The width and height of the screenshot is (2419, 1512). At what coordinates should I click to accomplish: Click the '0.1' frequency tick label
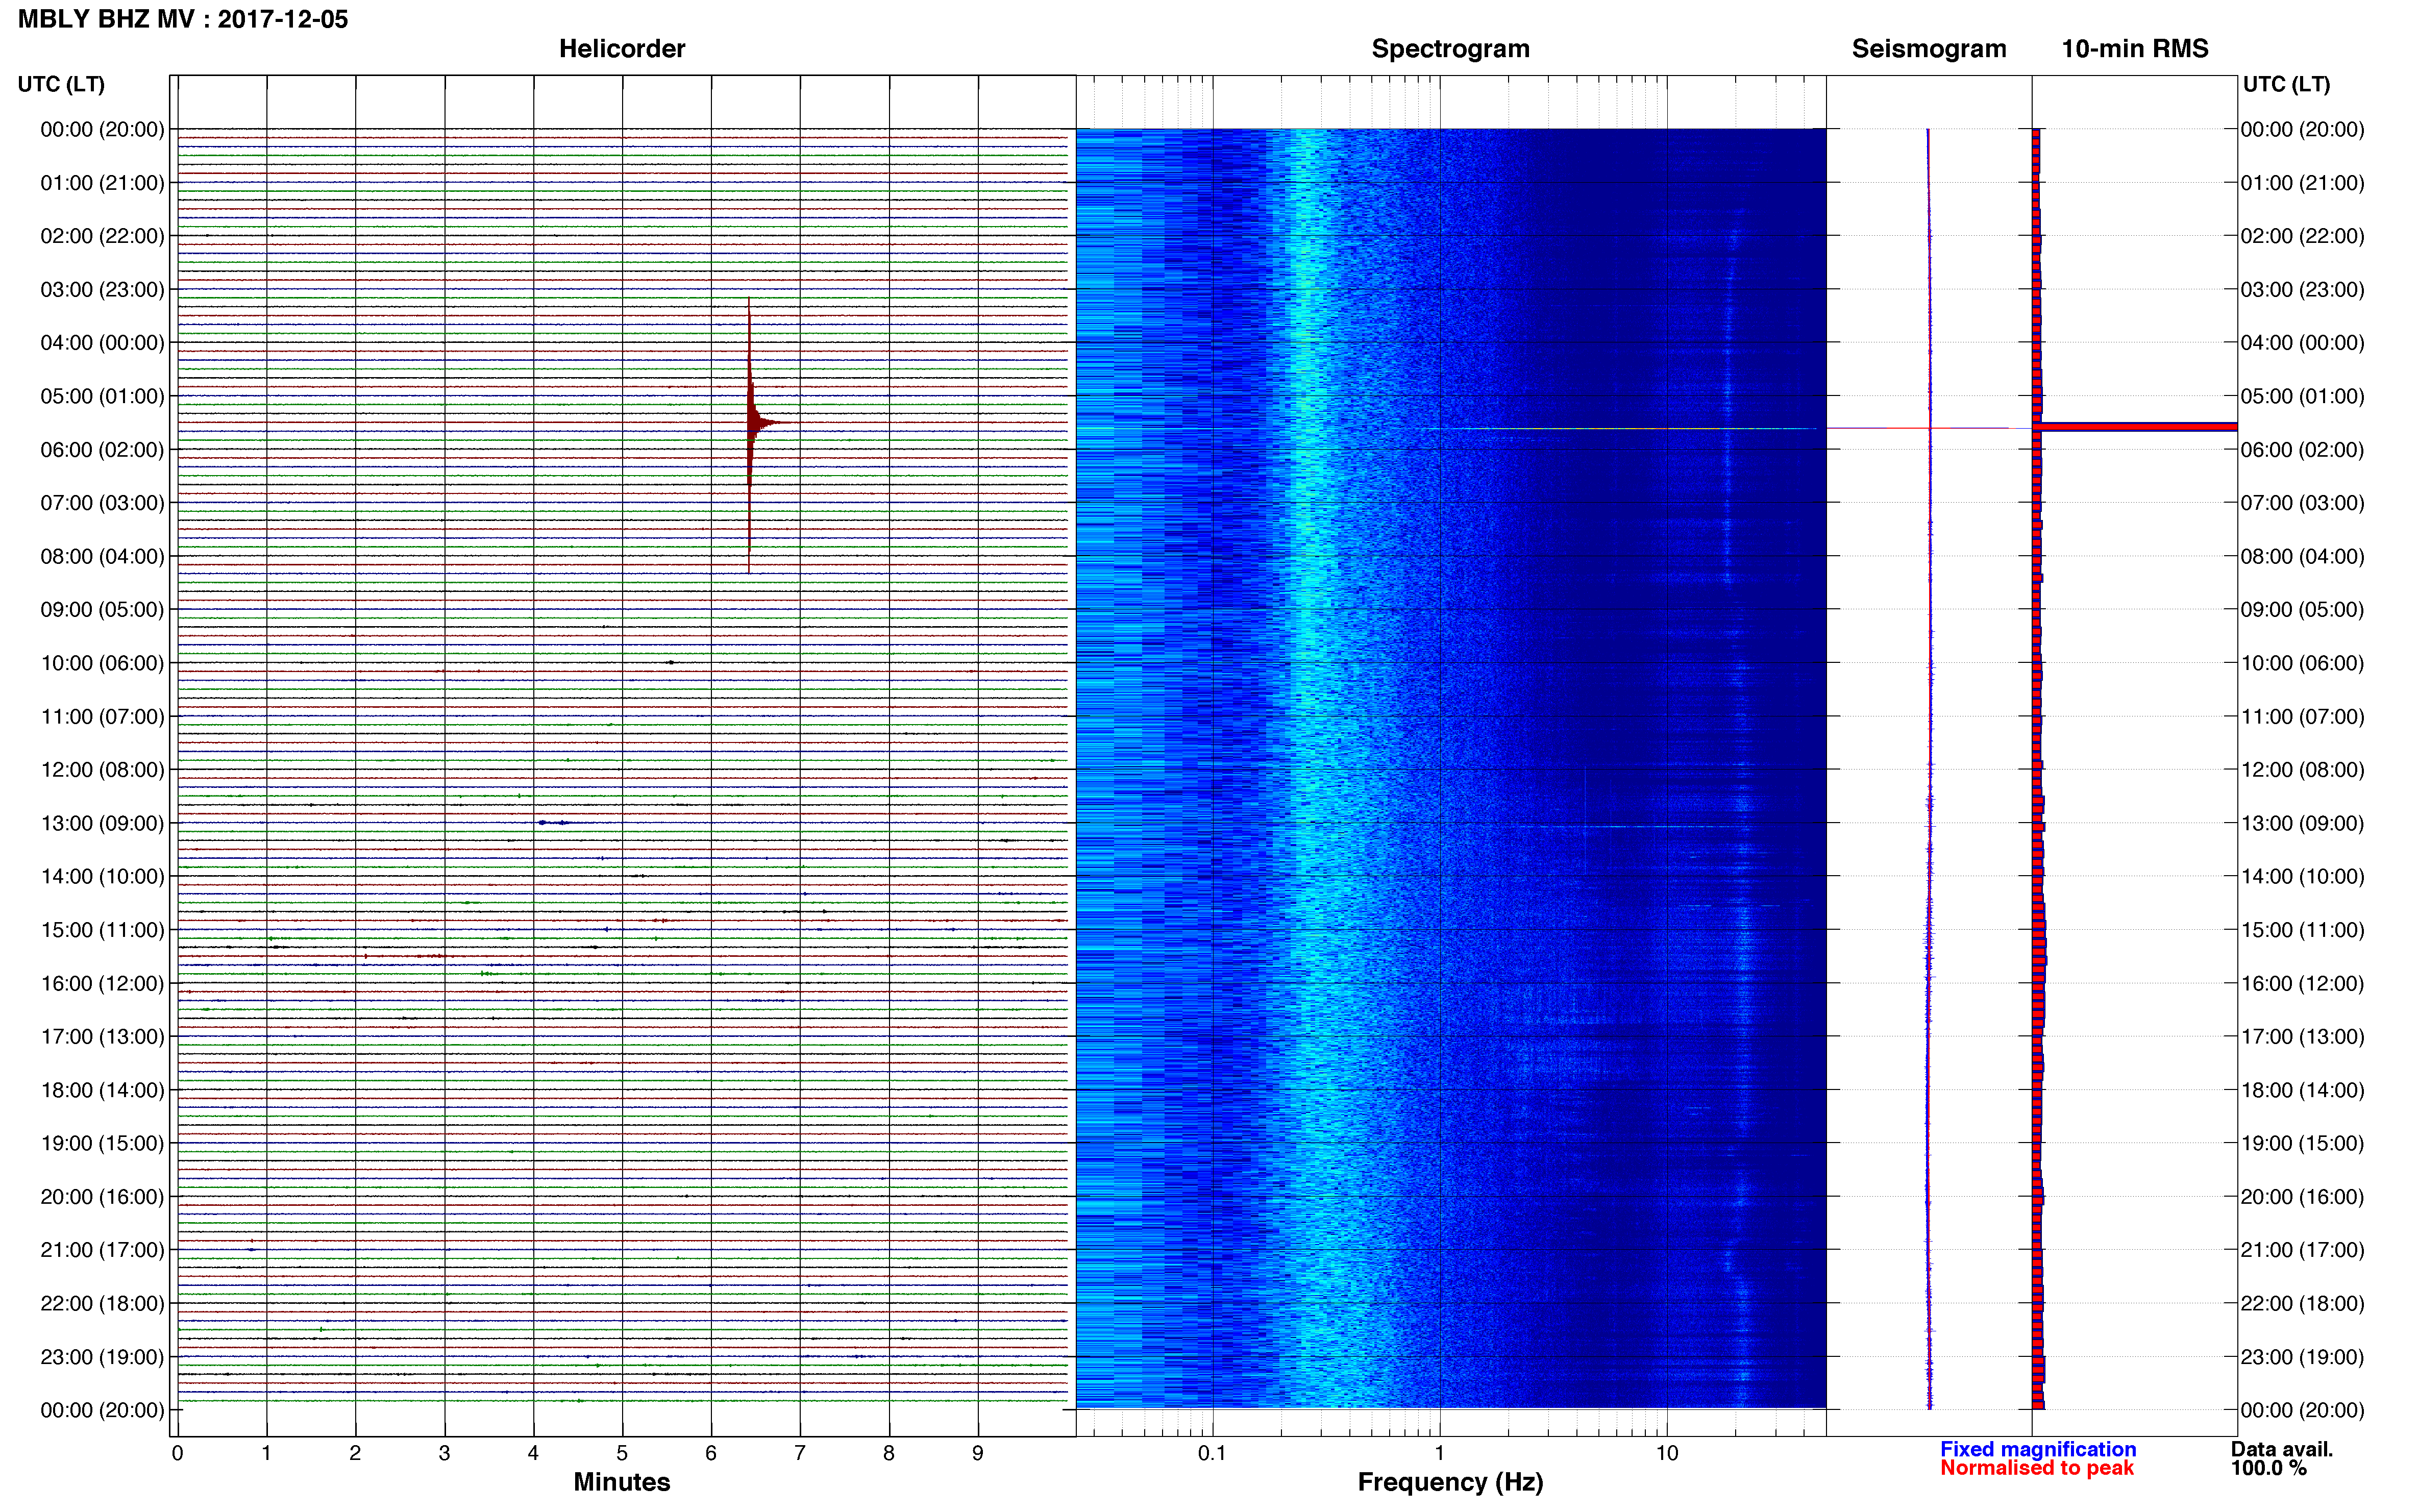pyautogui.click(x=1212, y=1453)
